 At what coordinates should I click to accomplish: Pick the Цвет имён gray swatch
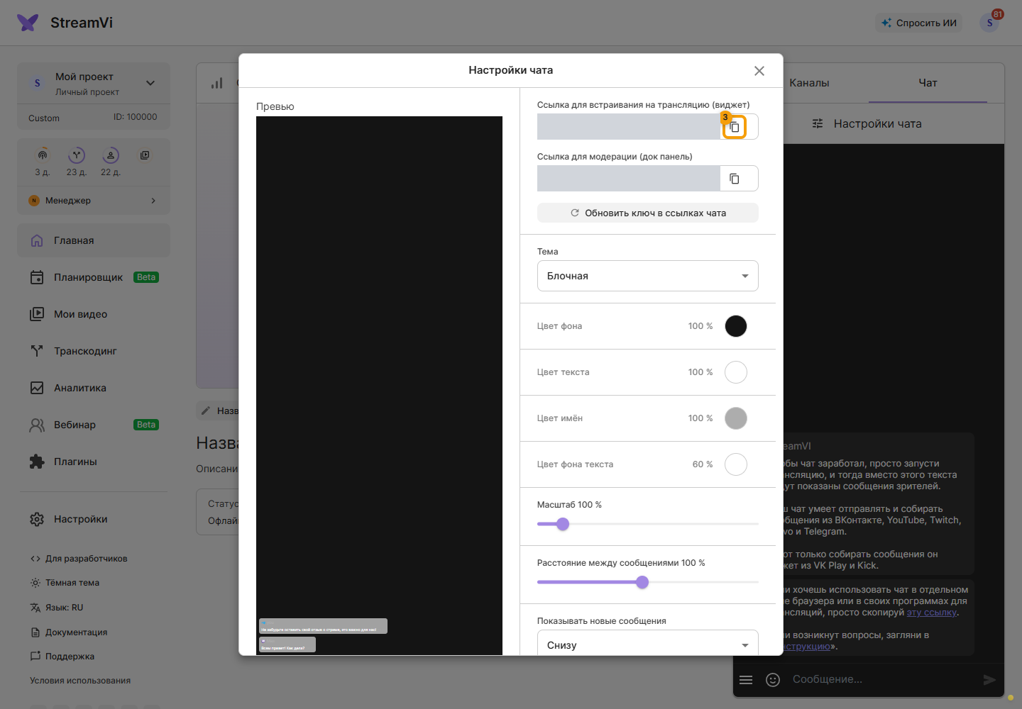tap(736, 418)
